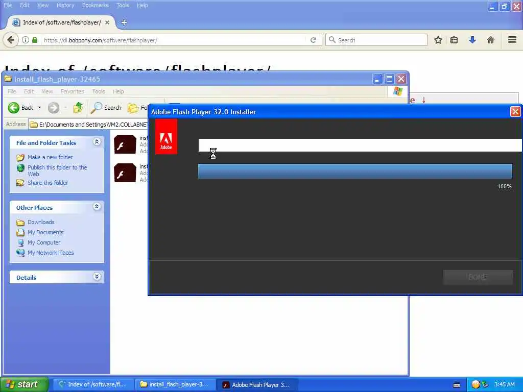
Task: Click Explorer's green Back button
Action: [x=20, y=108]
